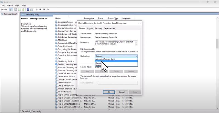This screenshot has height=113, width=219.
Task: Click the Forward arrow in toolbar
Action: point(6,9)
